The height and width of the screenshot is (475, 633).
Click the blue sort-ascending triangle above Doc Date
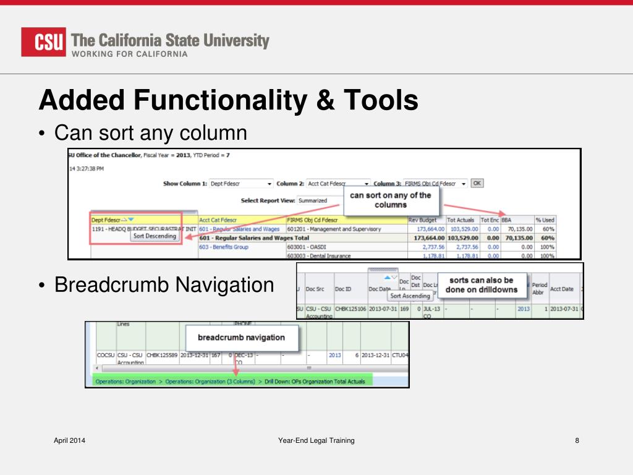click(387, 278)
